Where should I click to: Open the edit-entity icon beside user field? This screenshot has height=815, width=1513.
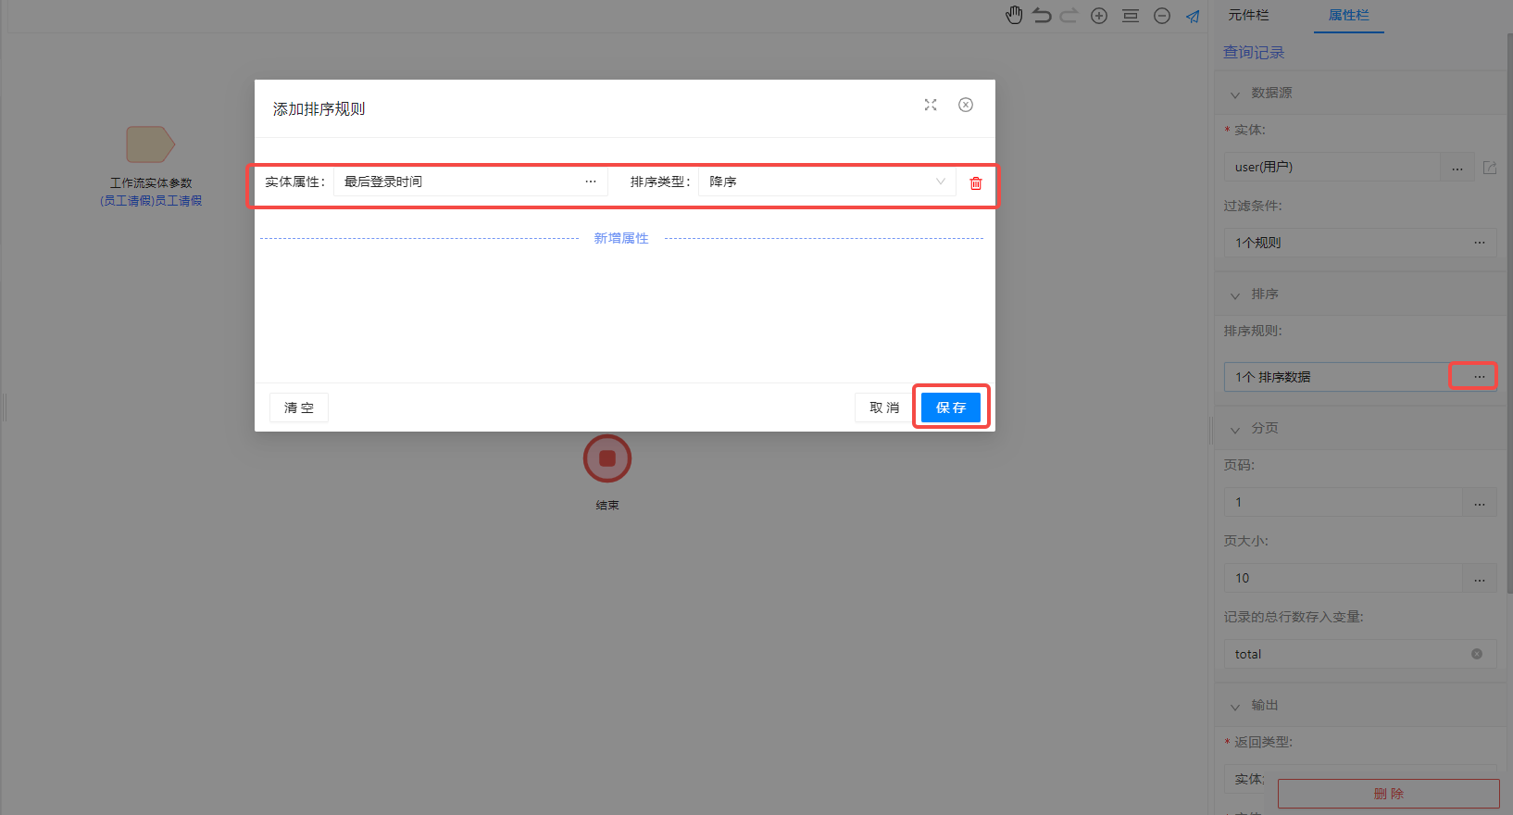1490,168
